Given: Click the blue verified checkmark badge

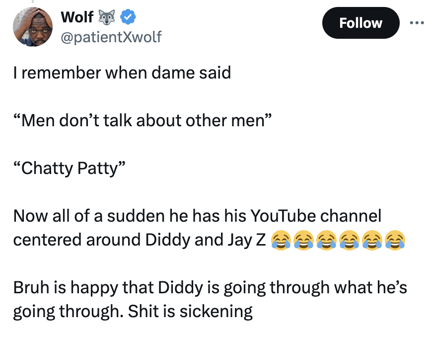Looking at the screenshot, I should tap(128, 17).
